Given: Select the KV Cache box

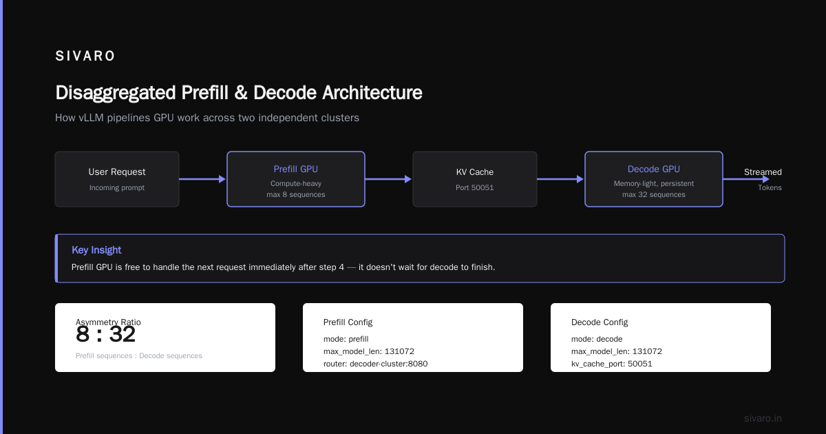Looking at the screenshot, I should pos(475,179).
